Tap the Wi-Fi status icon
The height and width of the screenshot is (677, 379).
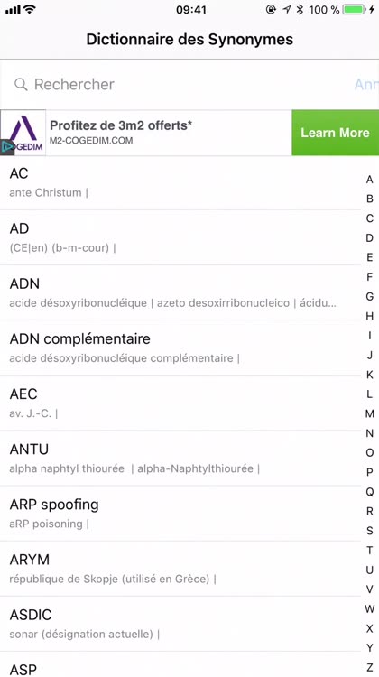[x=30, y=10]
